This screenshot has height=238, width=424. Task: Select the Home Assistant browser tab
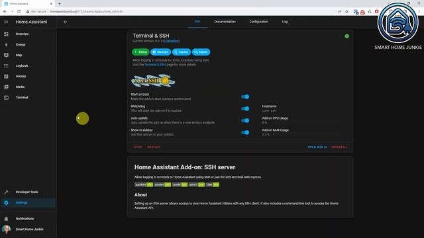pos(28,4)
